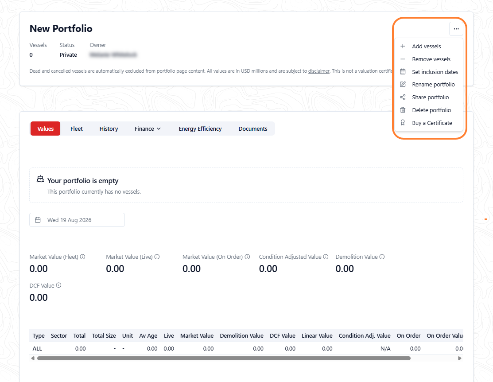
Task: Open the History tab
Action: tap(109, 129)
